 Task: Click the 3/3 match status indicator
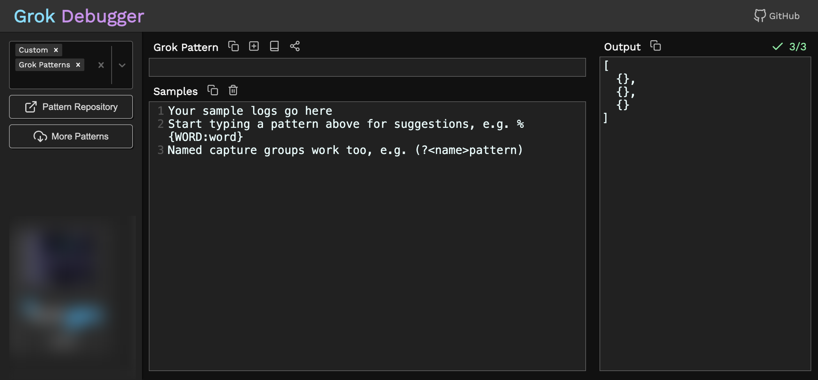point(789,47)
